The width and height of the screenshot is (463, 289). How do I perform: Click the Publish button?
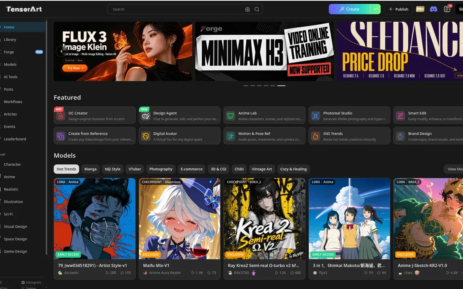point(398,9)
